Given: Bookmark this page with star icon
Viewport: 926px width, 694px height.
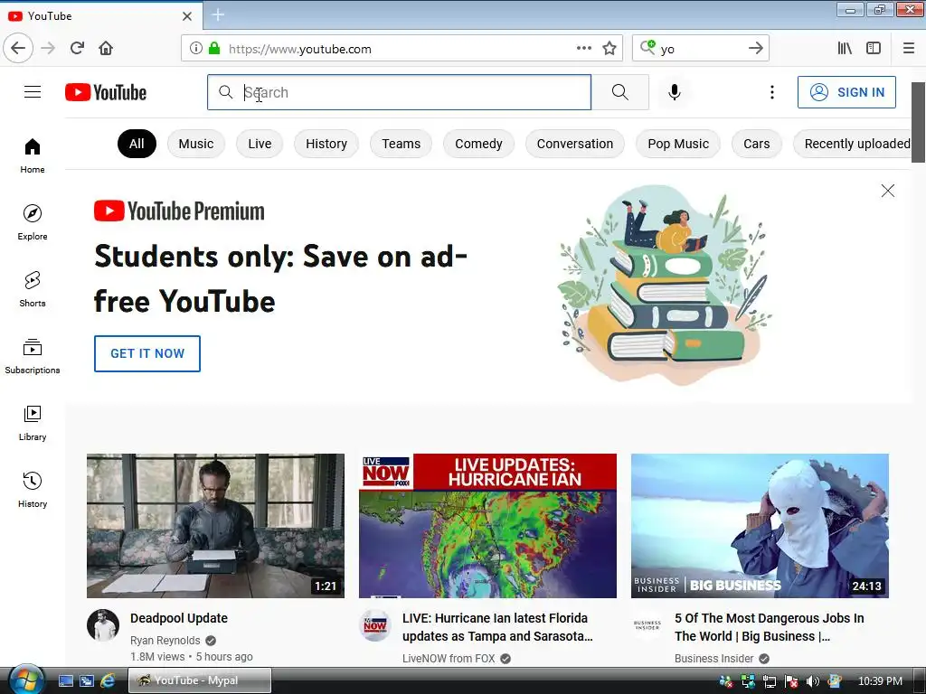Looking at the screenshot, I should (609, 49).
